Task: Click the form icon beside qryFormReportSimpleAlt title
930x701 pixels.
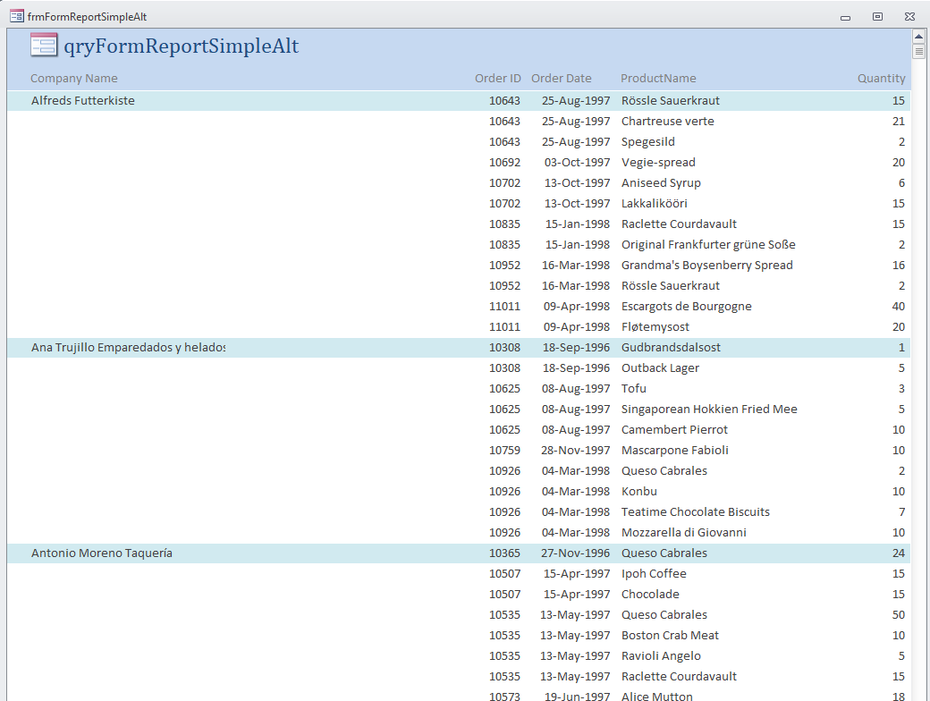Action: 44,45
